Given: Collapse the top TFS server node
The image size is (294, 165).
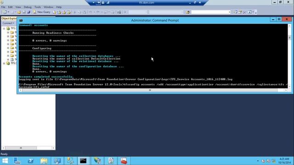Looking at the screenshot, I should click(4, 28).
